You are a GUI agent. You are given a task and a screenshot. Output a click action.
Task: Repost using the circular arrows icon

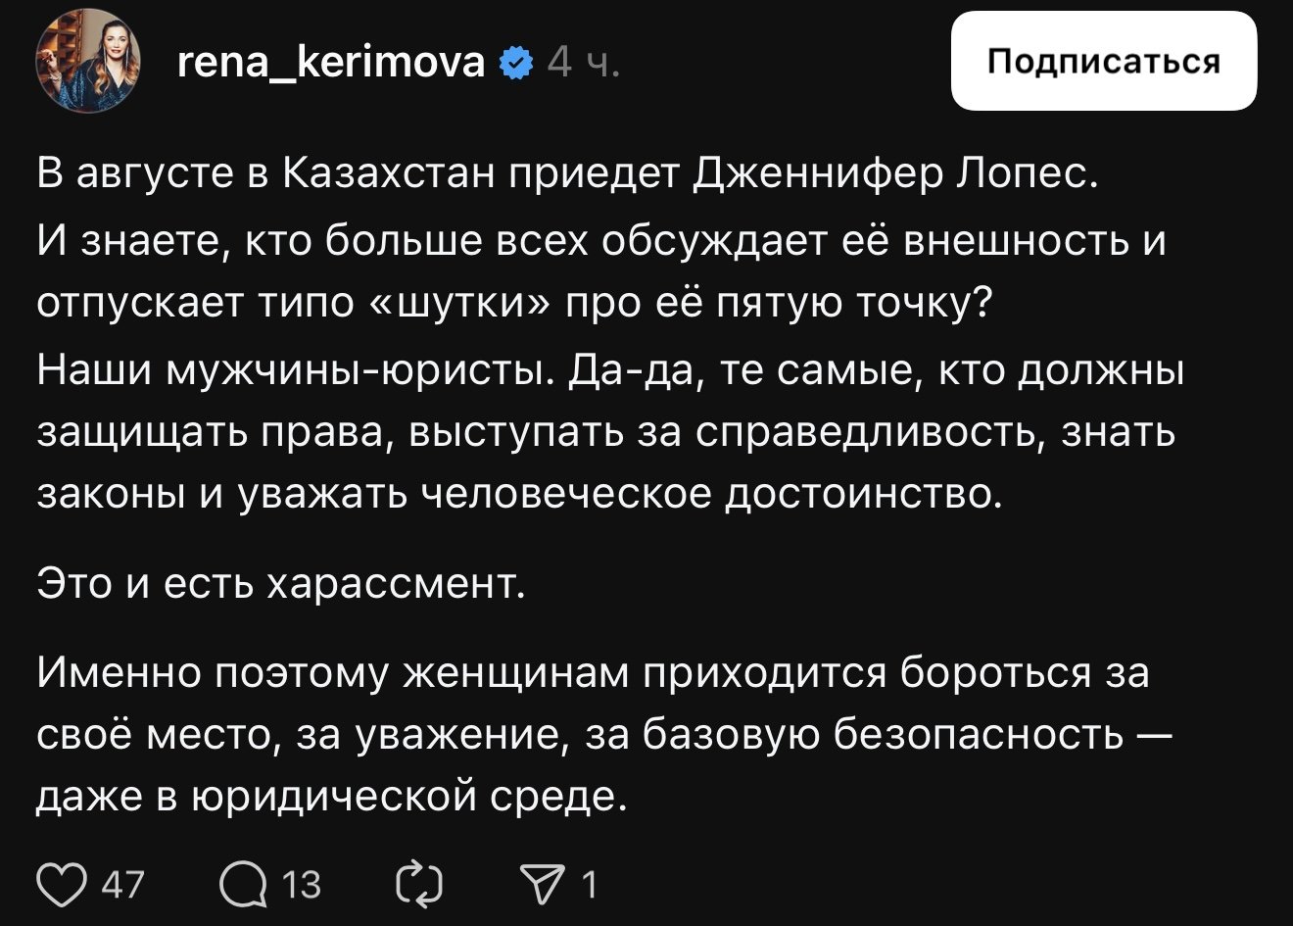tap(419, 884)
